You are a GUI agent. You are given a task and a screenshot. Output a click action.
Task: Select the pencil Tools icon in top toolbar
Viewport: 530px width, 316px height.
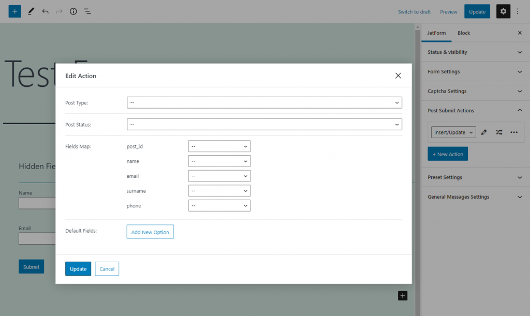pos(31,11)
